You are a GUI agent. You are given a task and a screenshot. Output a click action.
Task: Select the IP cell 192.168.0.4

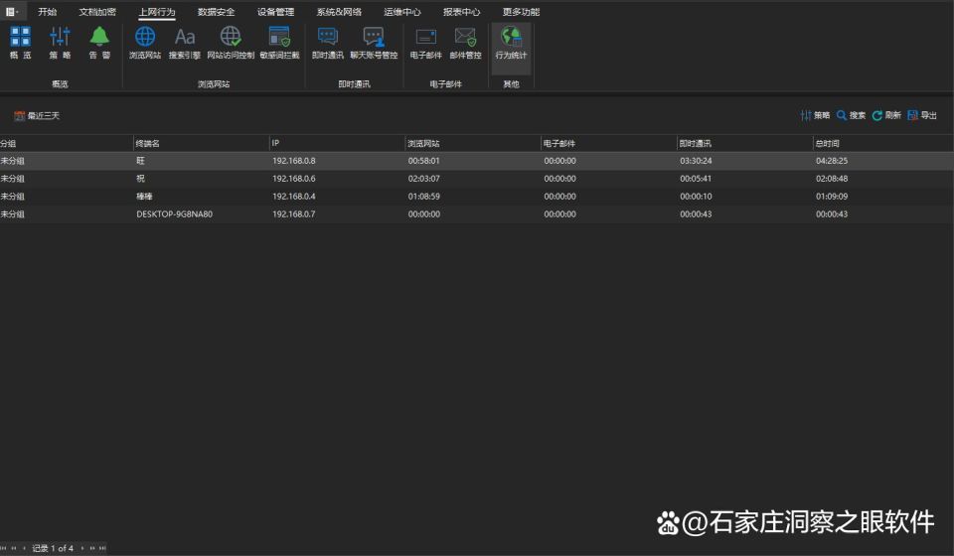(x=294, y=197)
